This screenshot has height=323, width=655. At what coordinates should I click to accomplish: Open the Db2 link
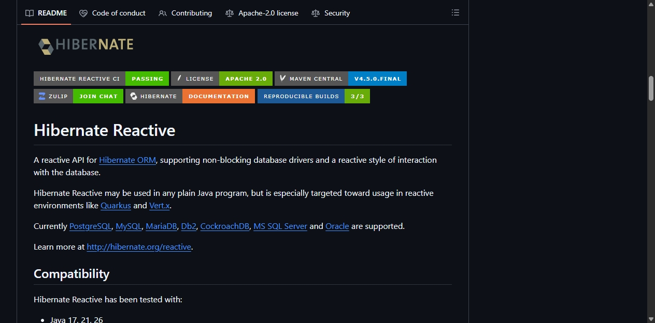189,226
